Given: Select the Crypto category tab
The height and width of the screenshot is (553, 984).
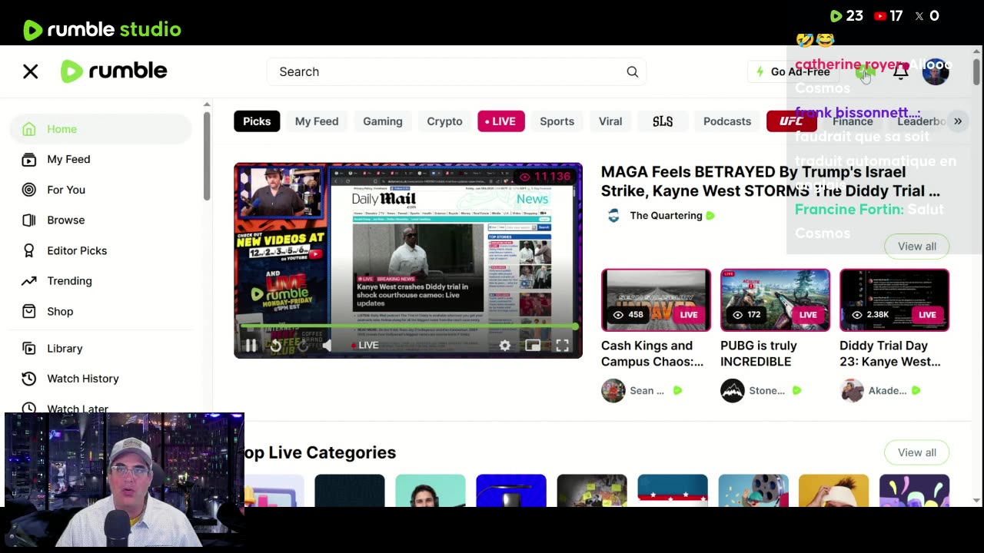Looking at the screenshot, I should click(444, 121).
